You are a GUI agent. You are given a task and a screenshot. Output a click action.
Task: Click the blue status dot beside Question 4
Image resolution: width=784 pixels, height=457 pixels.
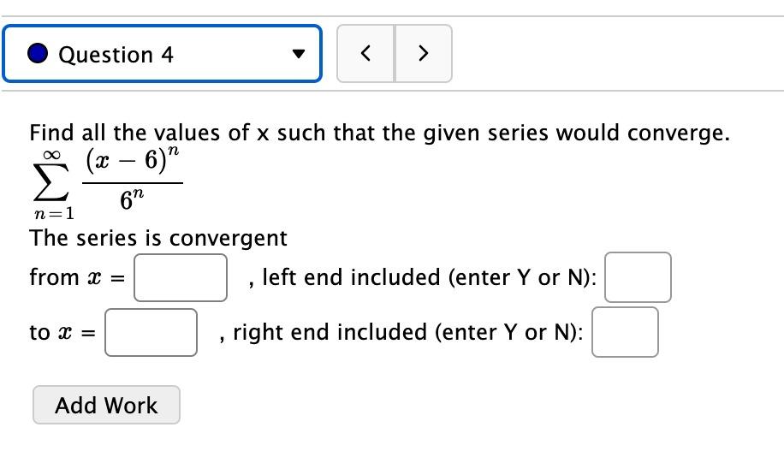(x=38, y=54)
